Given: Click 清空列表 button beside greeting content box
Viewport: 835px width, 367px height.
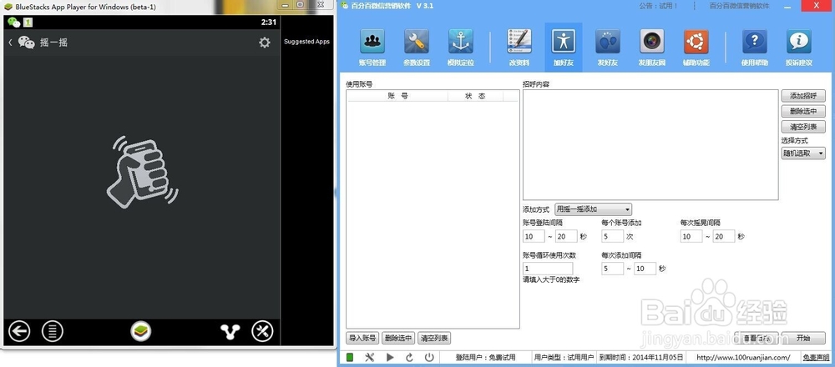Looking at the screenshot, I should (x=803, y=127).
